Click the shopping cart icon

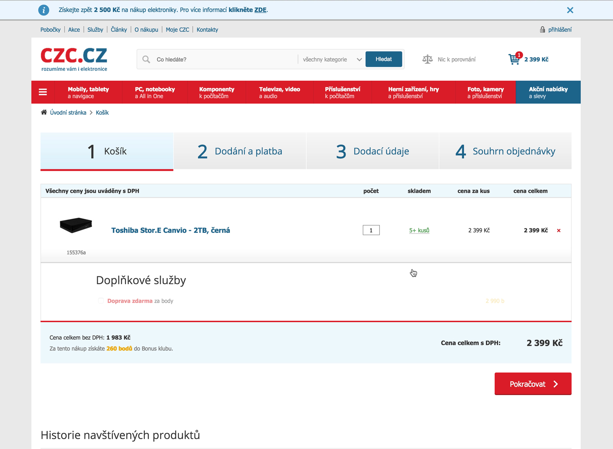[x=514, y=59]
